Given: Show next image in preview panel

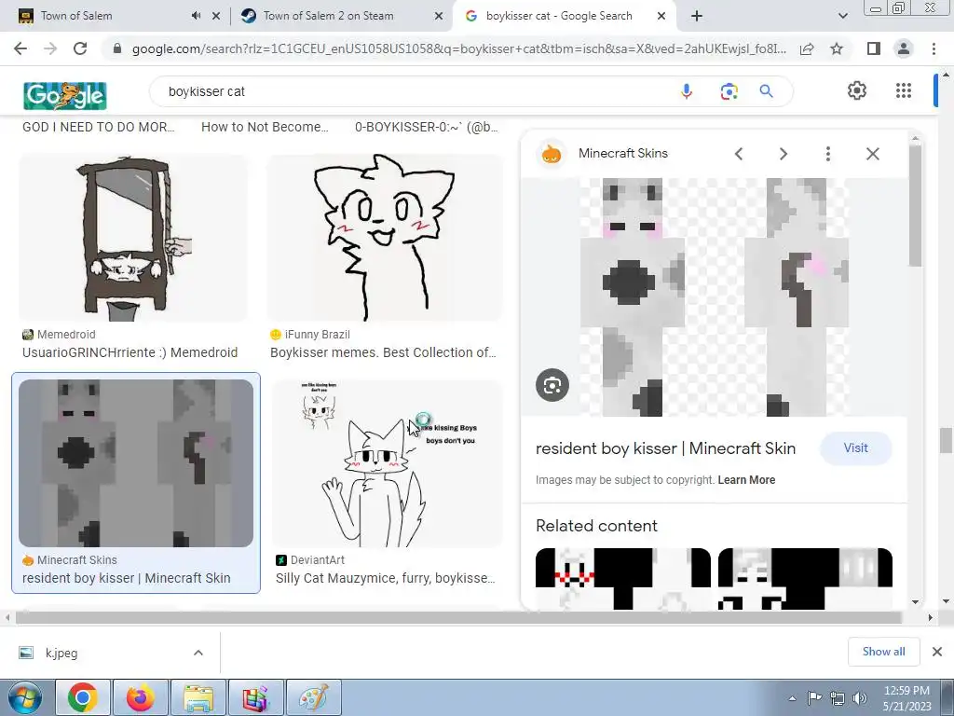Looking at the screenshot, I should [783, 154].
